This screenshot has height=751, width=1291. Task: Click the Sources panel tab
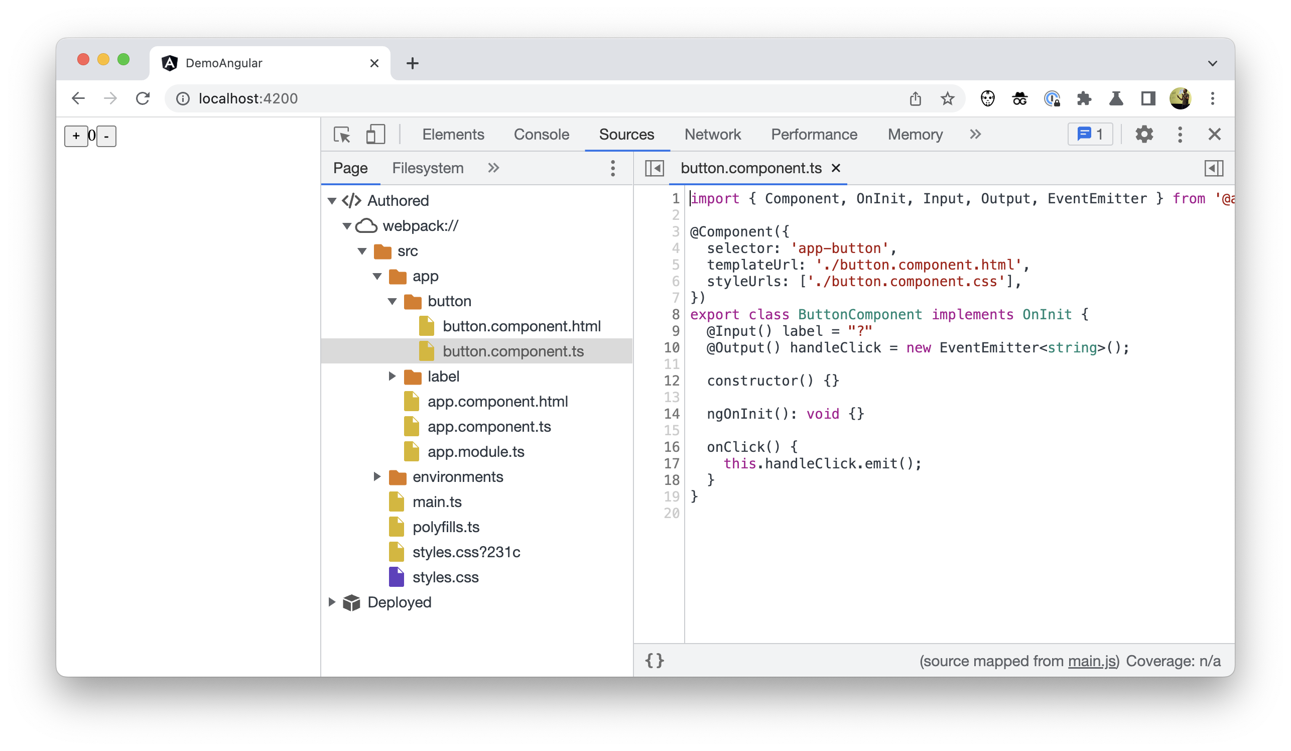click(626, 134)
